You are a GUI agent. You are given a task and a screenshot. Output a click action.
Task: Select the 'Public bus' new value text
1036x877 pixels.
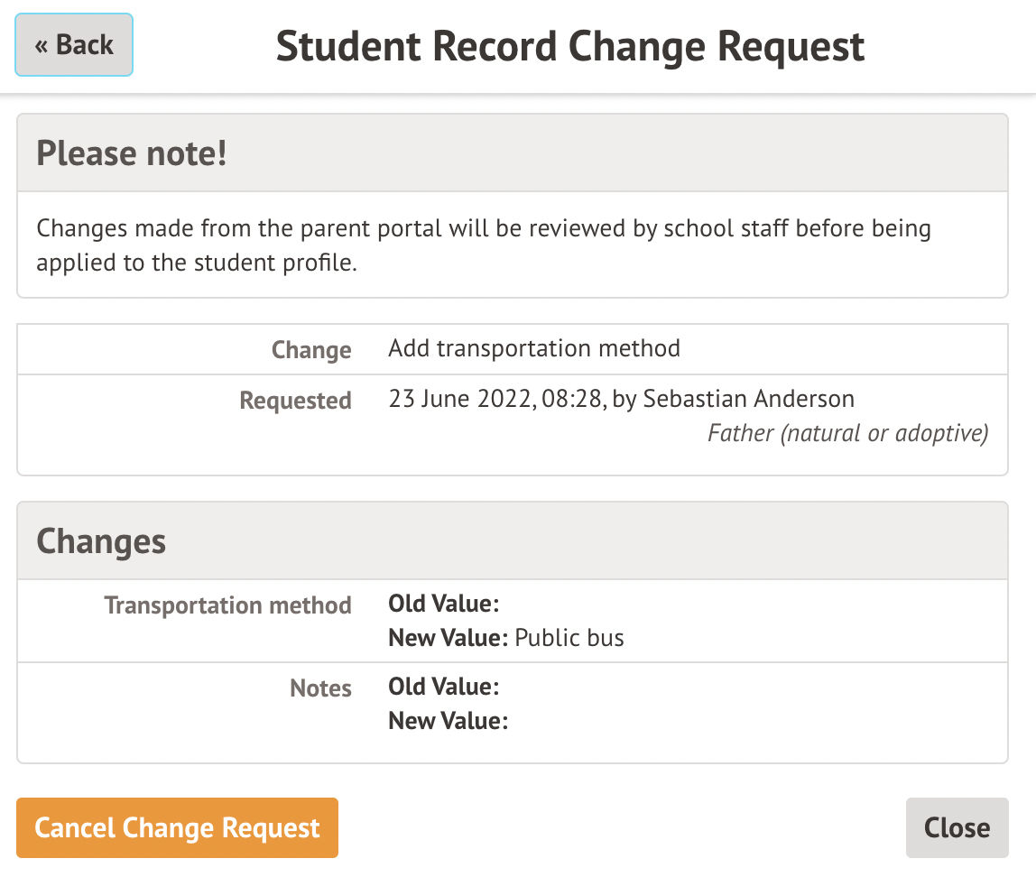click(x=569, y=638)
